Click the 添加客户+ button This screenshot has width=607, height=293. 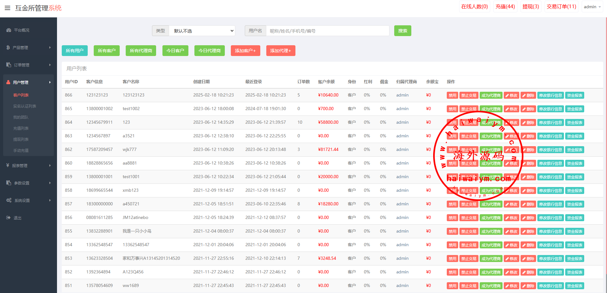(245, 51)
